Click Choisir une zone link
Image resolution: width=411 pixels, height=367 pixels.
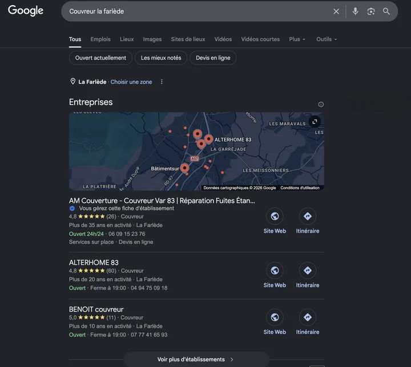tap(131, 82)
